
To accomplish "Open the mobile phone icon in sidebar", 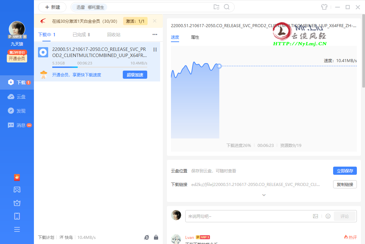I will click(17, 216).
